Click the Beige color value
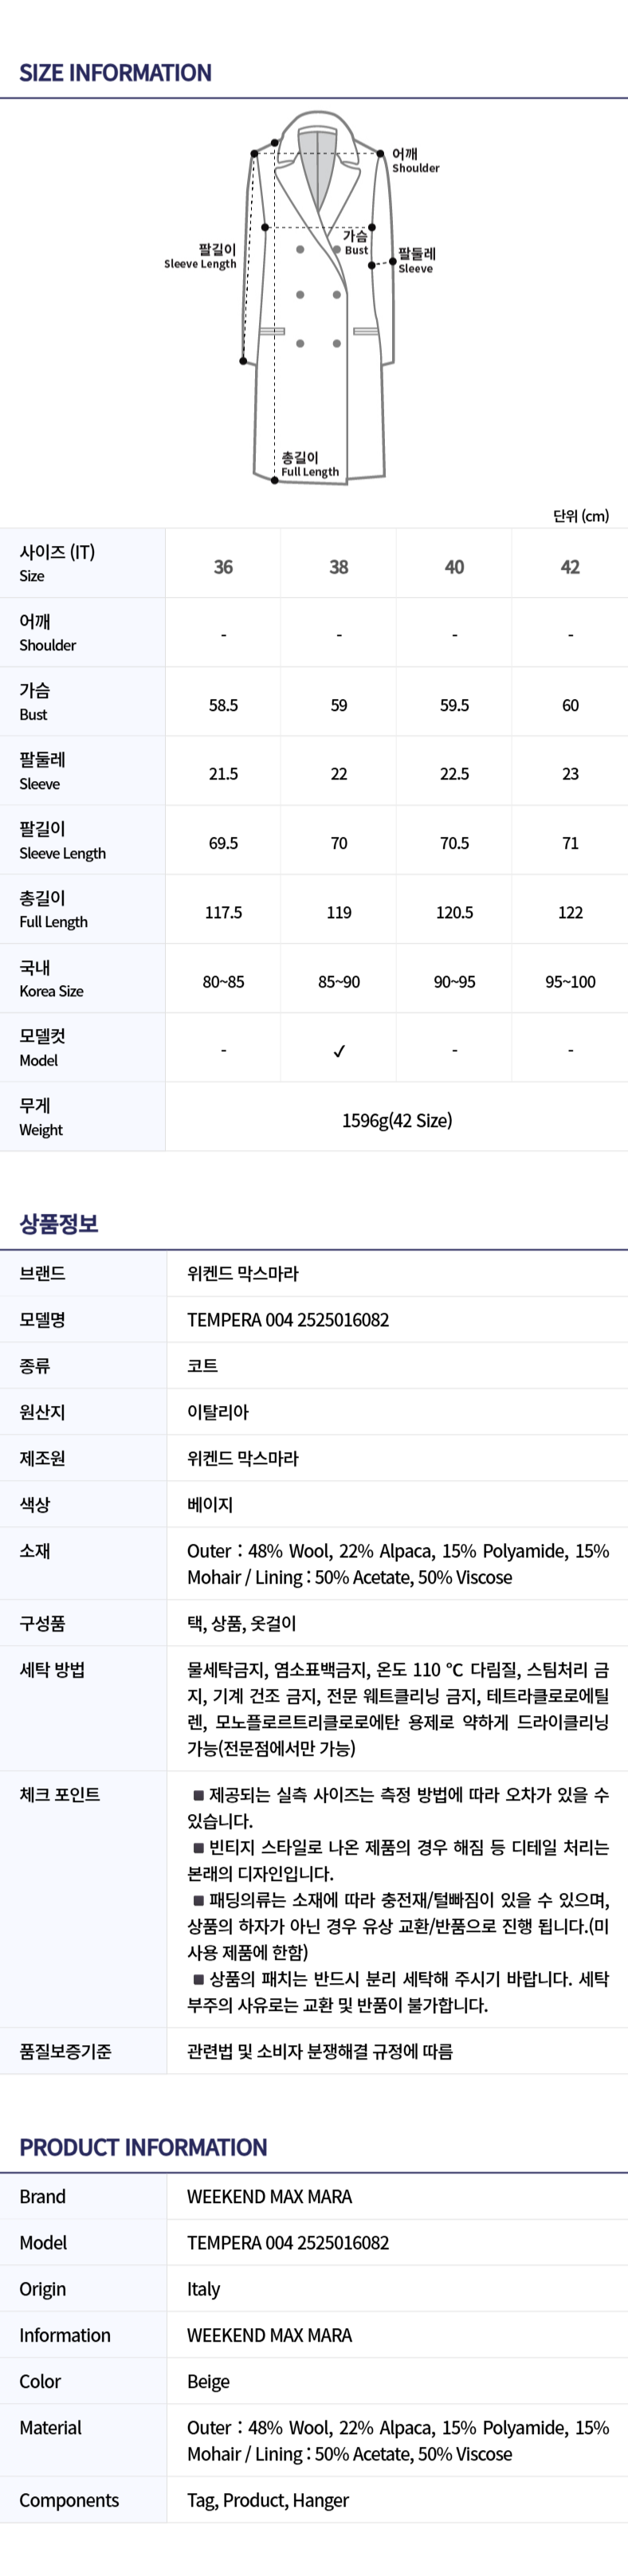628x2576 pixels. [x=208, y=2382]
